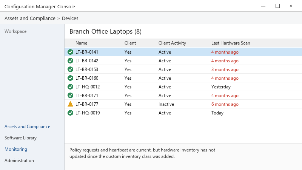Screen dimensions: 302x170
Task: Click green check icon for LT-HQ-0019
Action: click(x=70, y=113)
